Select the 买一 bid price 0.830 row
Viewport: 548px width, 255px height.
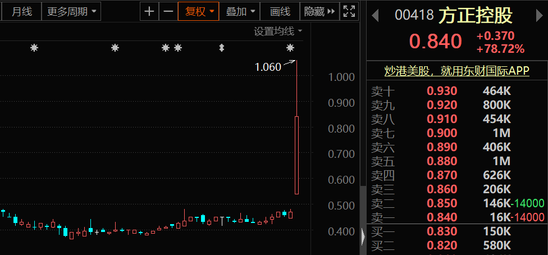point(457,231)
